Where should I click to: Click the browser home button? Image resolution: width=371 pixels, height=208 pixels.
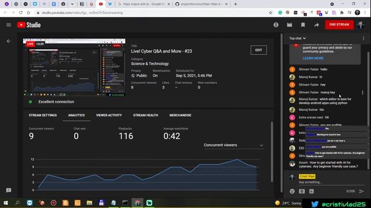[28, 13]
